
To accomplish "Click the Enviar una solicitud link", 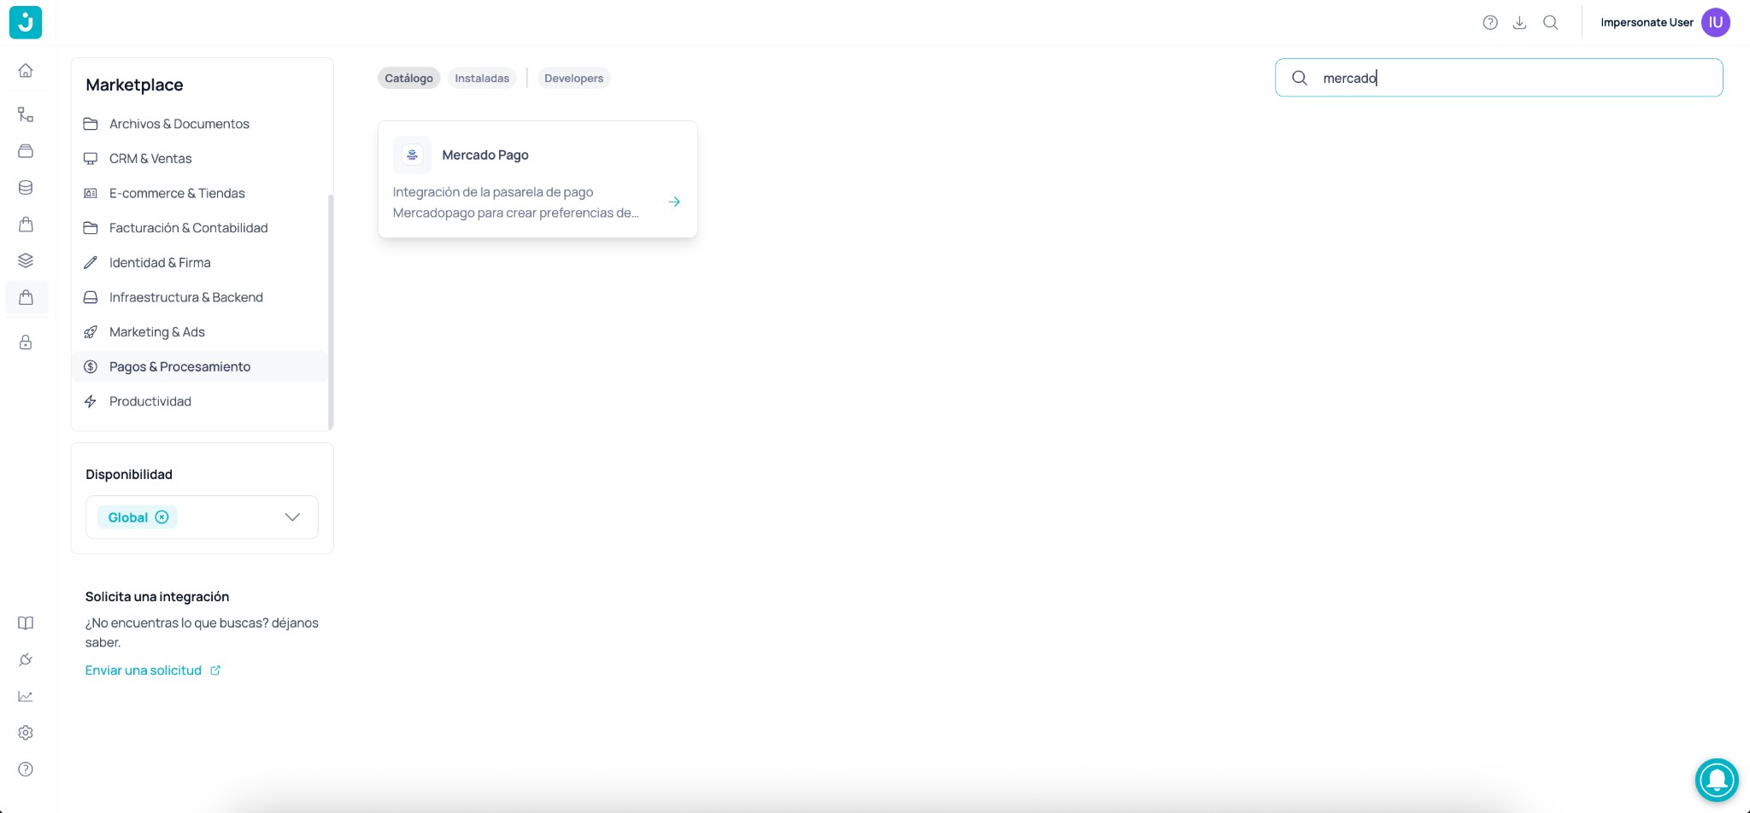I will [x=152, y=670].
